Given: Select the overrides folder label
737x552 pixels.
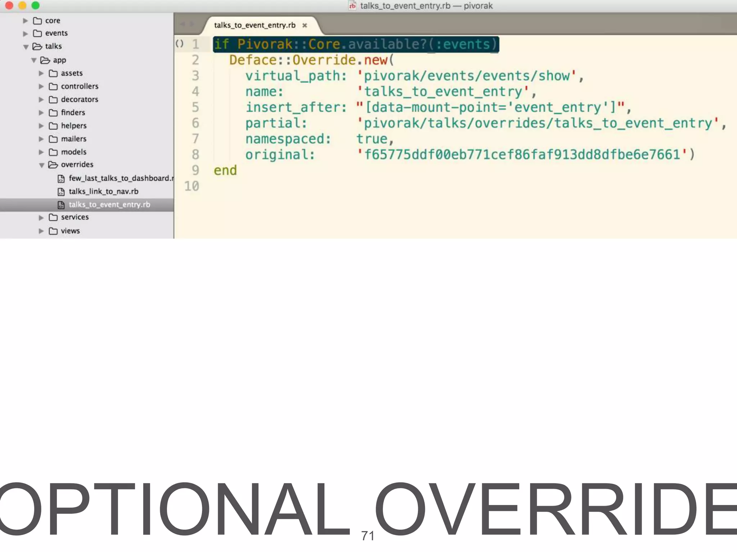Looking at the screenshot, I should tap(77, 165).
